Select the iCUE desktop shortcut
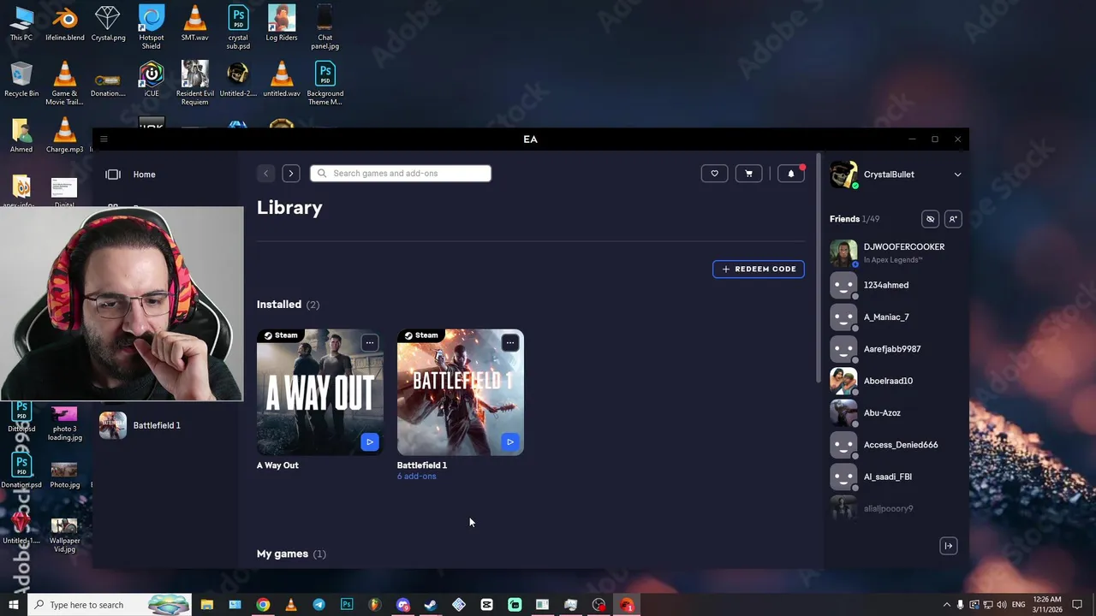Screen dimensions: 1096x616 (x=152, y=79)
